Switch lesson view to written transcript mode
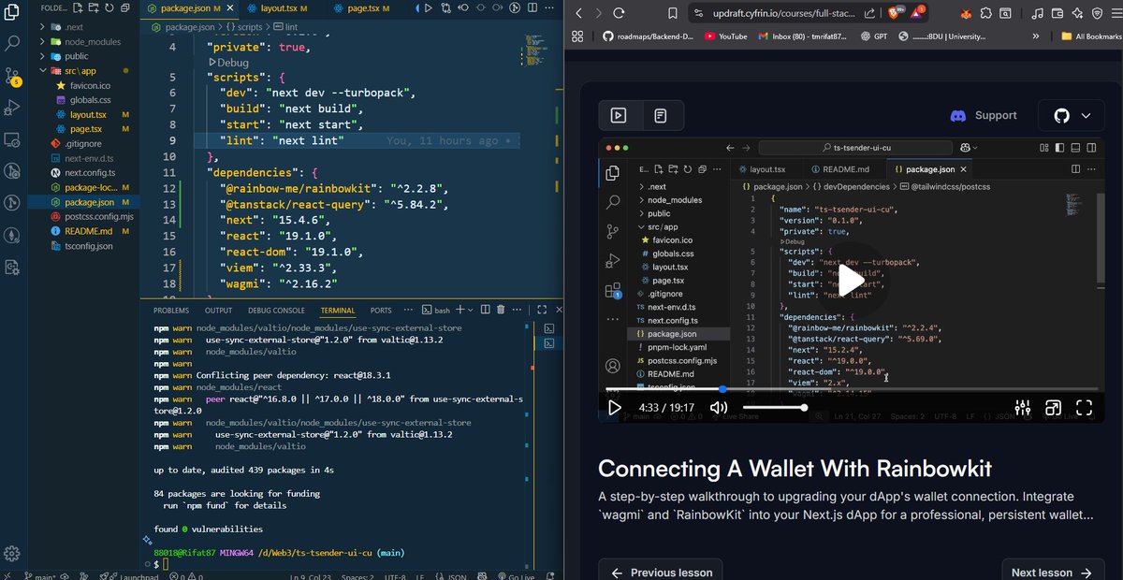This screenshot has height=580, width=1123. pyautogui.click(x=661, y=115)
